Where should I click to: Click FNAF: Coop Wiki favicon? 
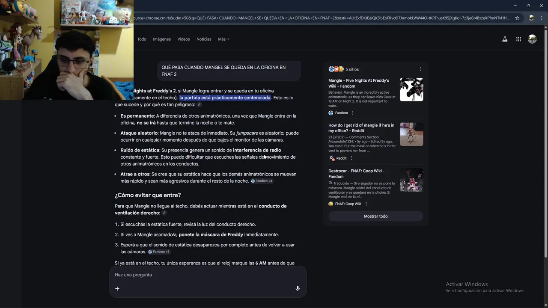pyautogui.click(x=331, y=204)
